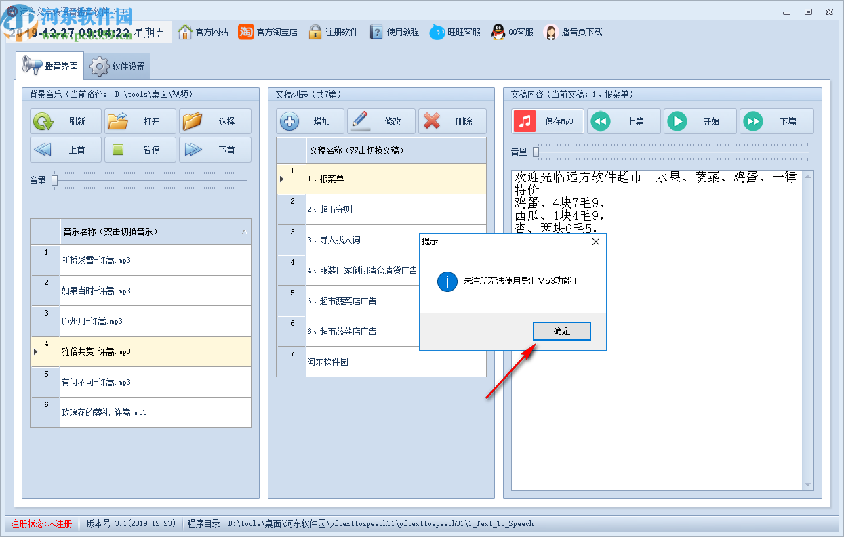Skip to next song with 下首
The image size is (844, 537).
tap(215, 150)
